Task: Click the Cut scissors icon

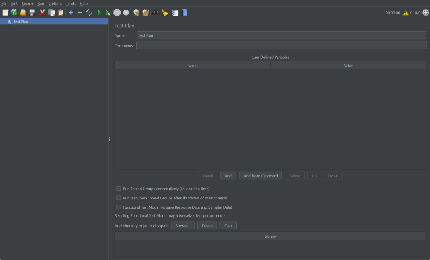Action: (42, 13)
